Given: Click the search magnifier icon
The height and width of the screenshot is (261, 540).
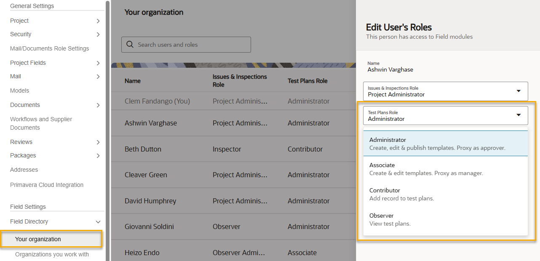Looking at the screenshot, I should pos(130,45).
